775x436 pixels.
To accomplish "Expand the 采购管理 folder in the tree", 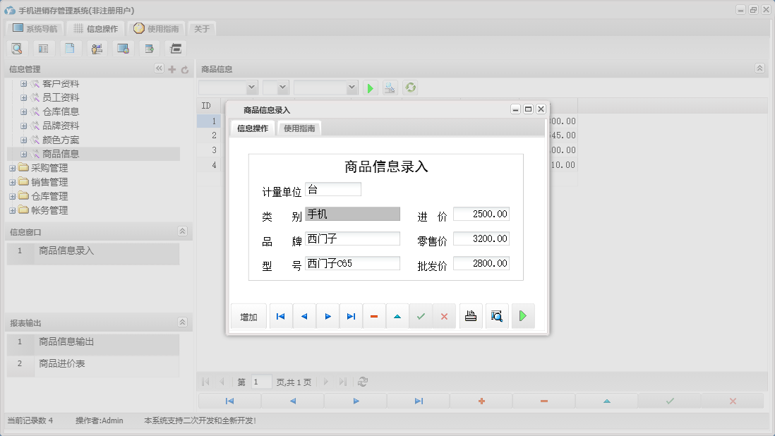I will click(x=13, y=168).
